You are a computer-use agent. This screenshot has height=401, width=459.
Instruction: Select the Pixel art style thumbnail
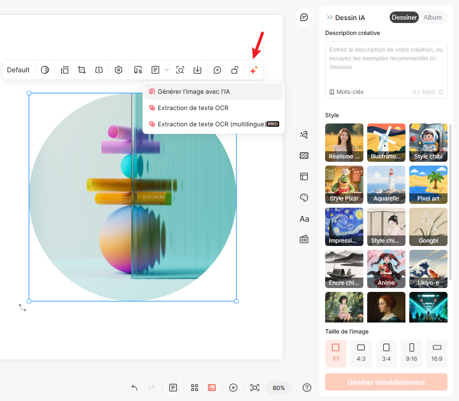(428, 185)
